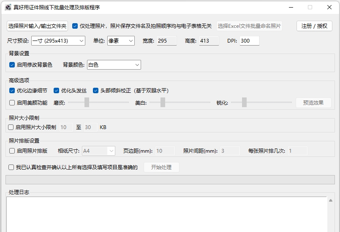Click the log scrollbar up arrow
Viewport: 340px width, 232px height.
[x=331, y=201]
